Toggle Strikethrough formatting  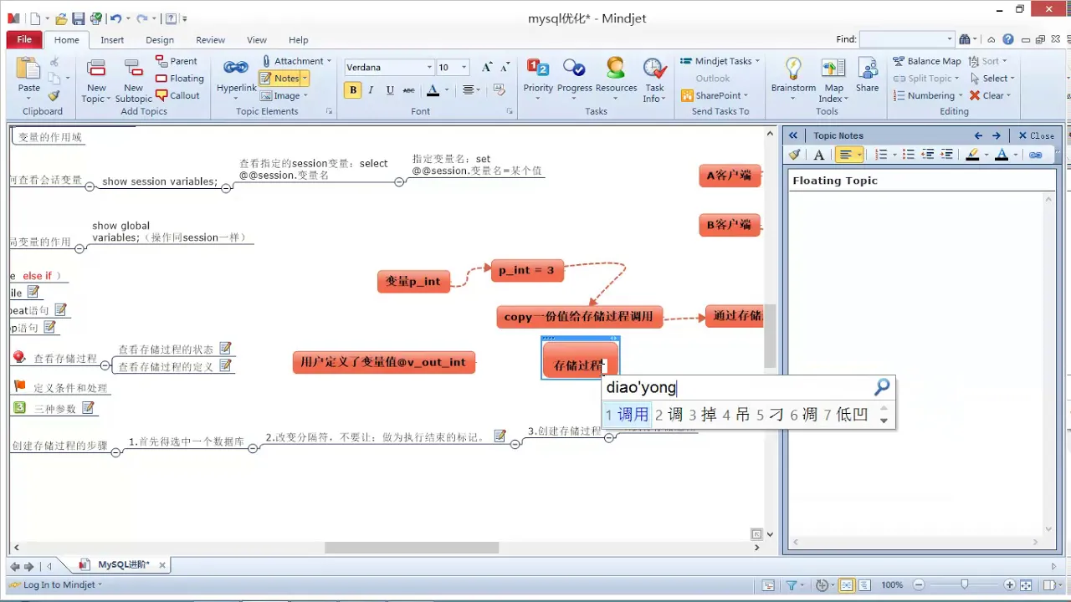coord(408,90)
